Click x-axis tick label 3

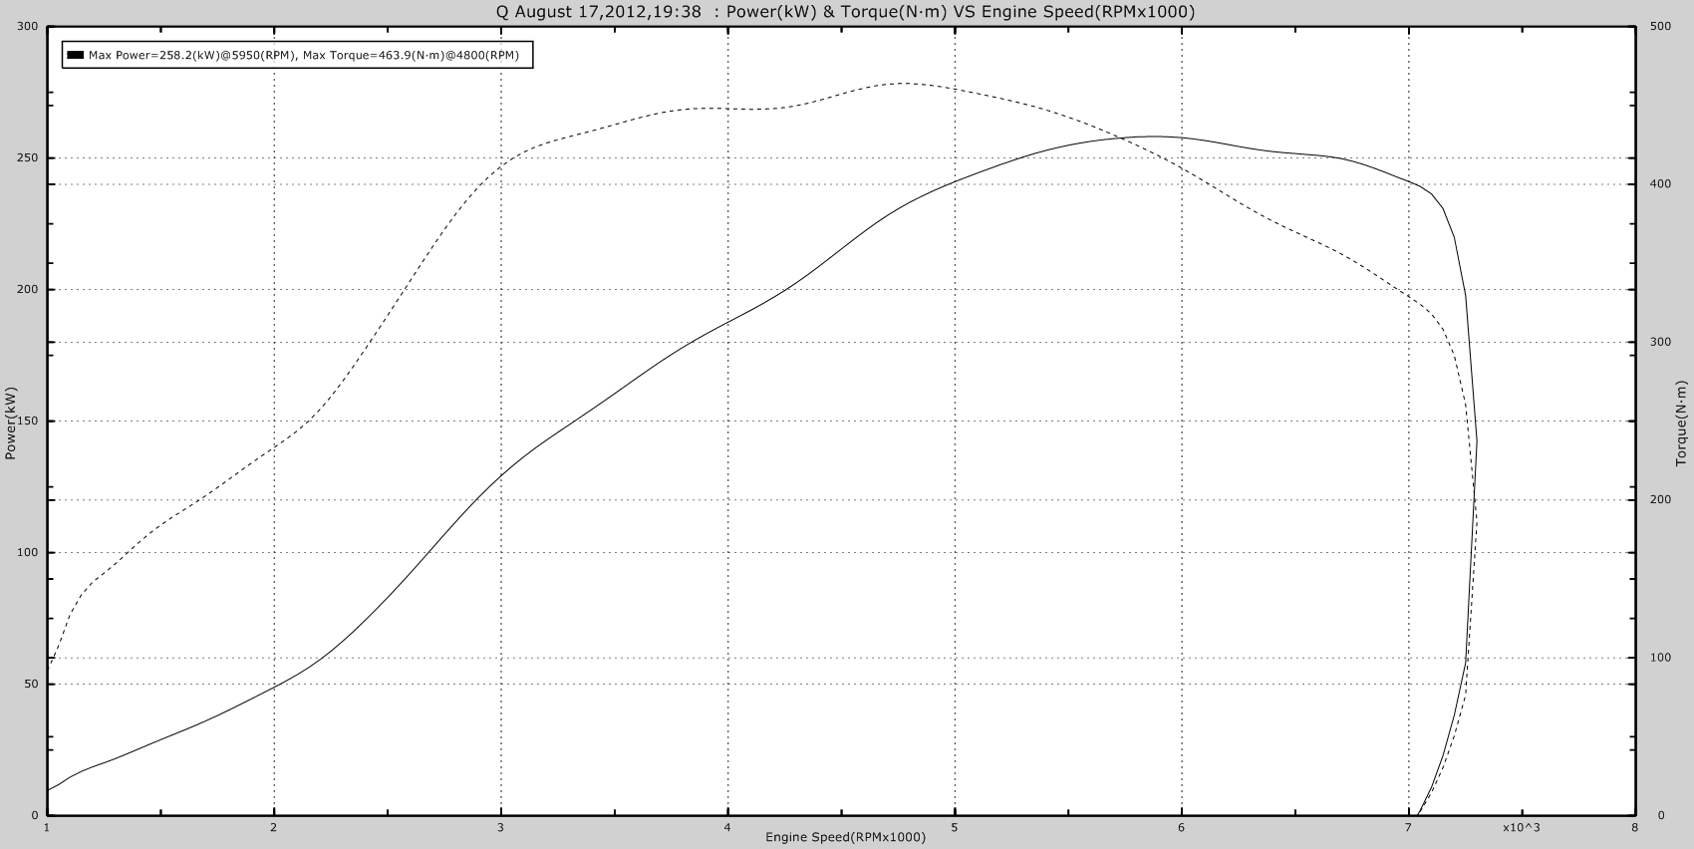coord(501,827)
